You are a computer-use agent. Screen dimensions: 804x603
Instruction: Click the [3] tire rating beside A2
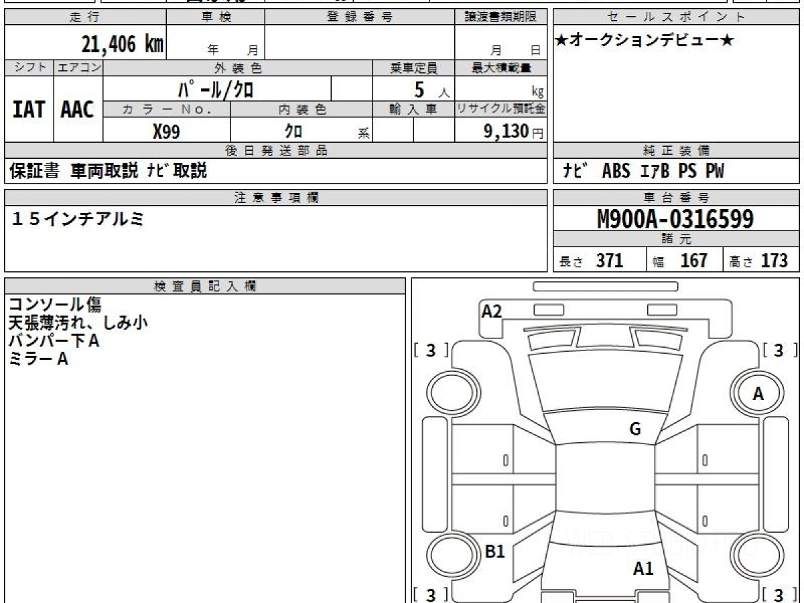point(431,350)
